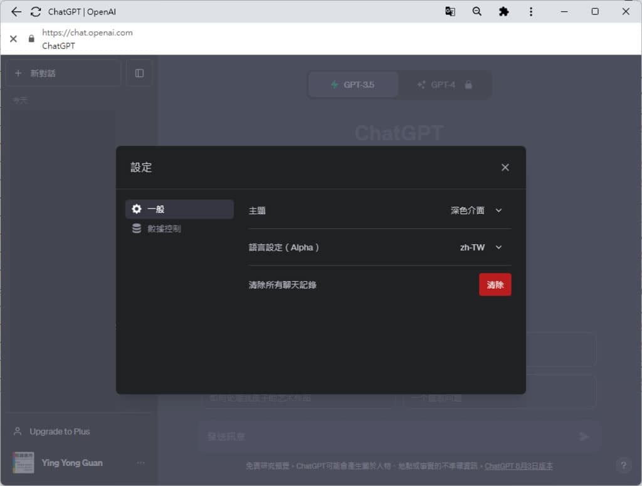Image resolution: width=642 pixels, height=486 pixels.
Task: Open the 主題 theme dropdown 深色介面
Action: 476,210
